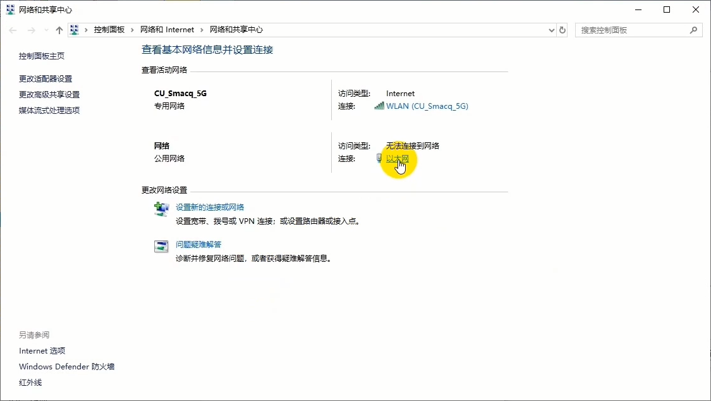711x401 pixels.
Task: Open the recent locations dropdown arrow
Action: pos(46,30)
